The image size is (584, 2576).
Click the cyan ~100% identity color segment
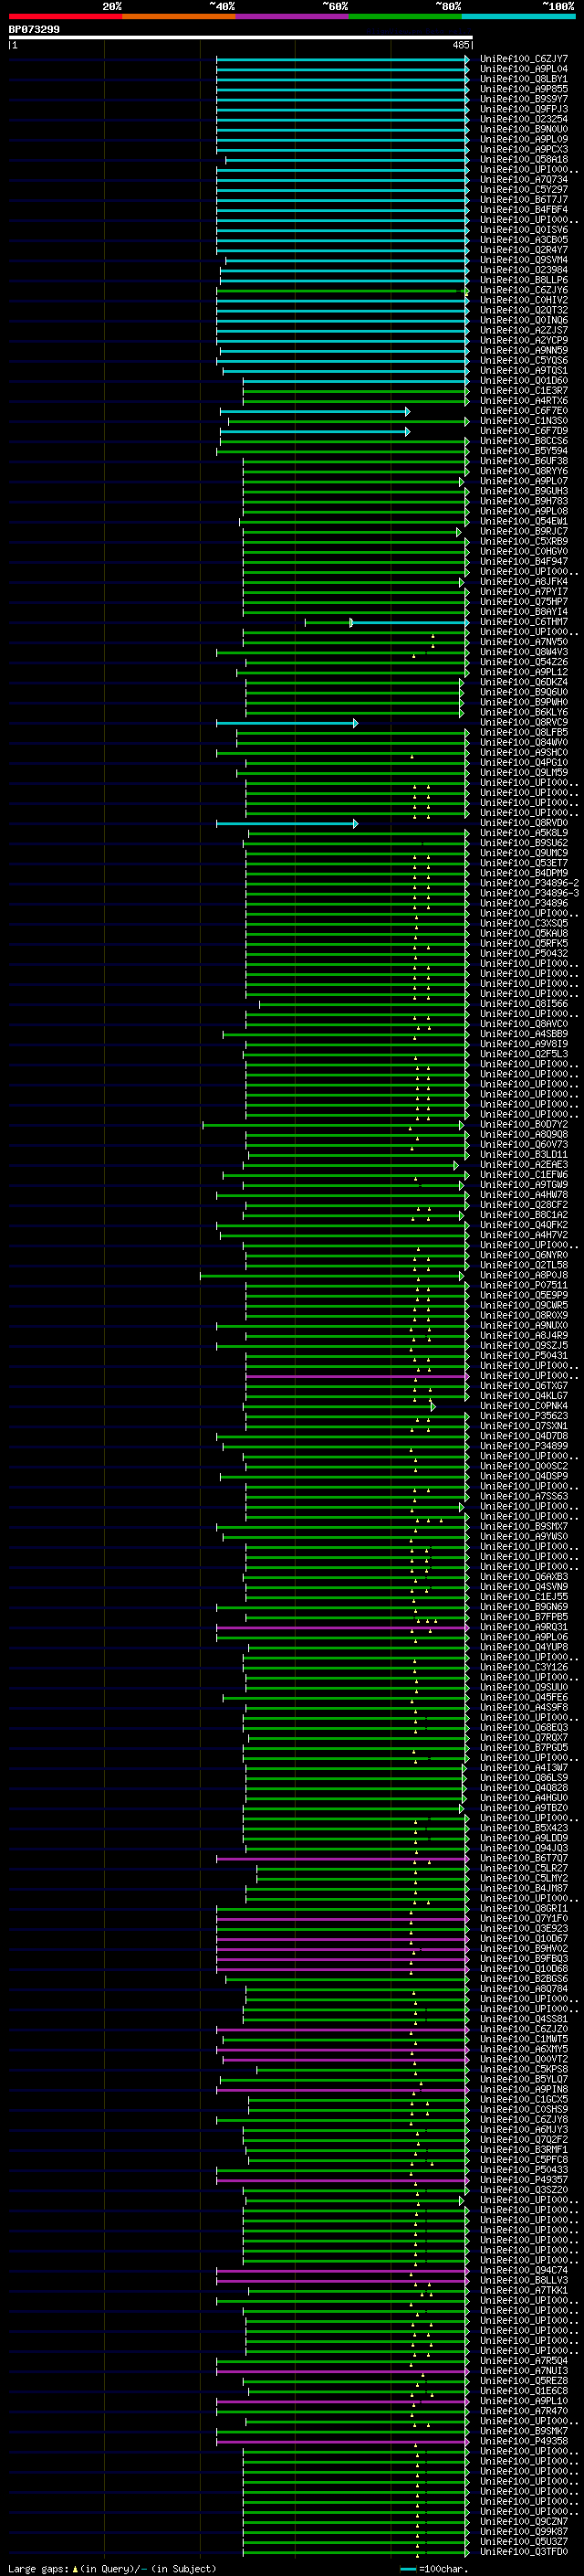click(x=517, y=16)
